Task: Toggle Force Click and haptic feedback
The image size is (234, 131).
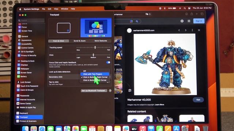Action: tap(108, 62)
